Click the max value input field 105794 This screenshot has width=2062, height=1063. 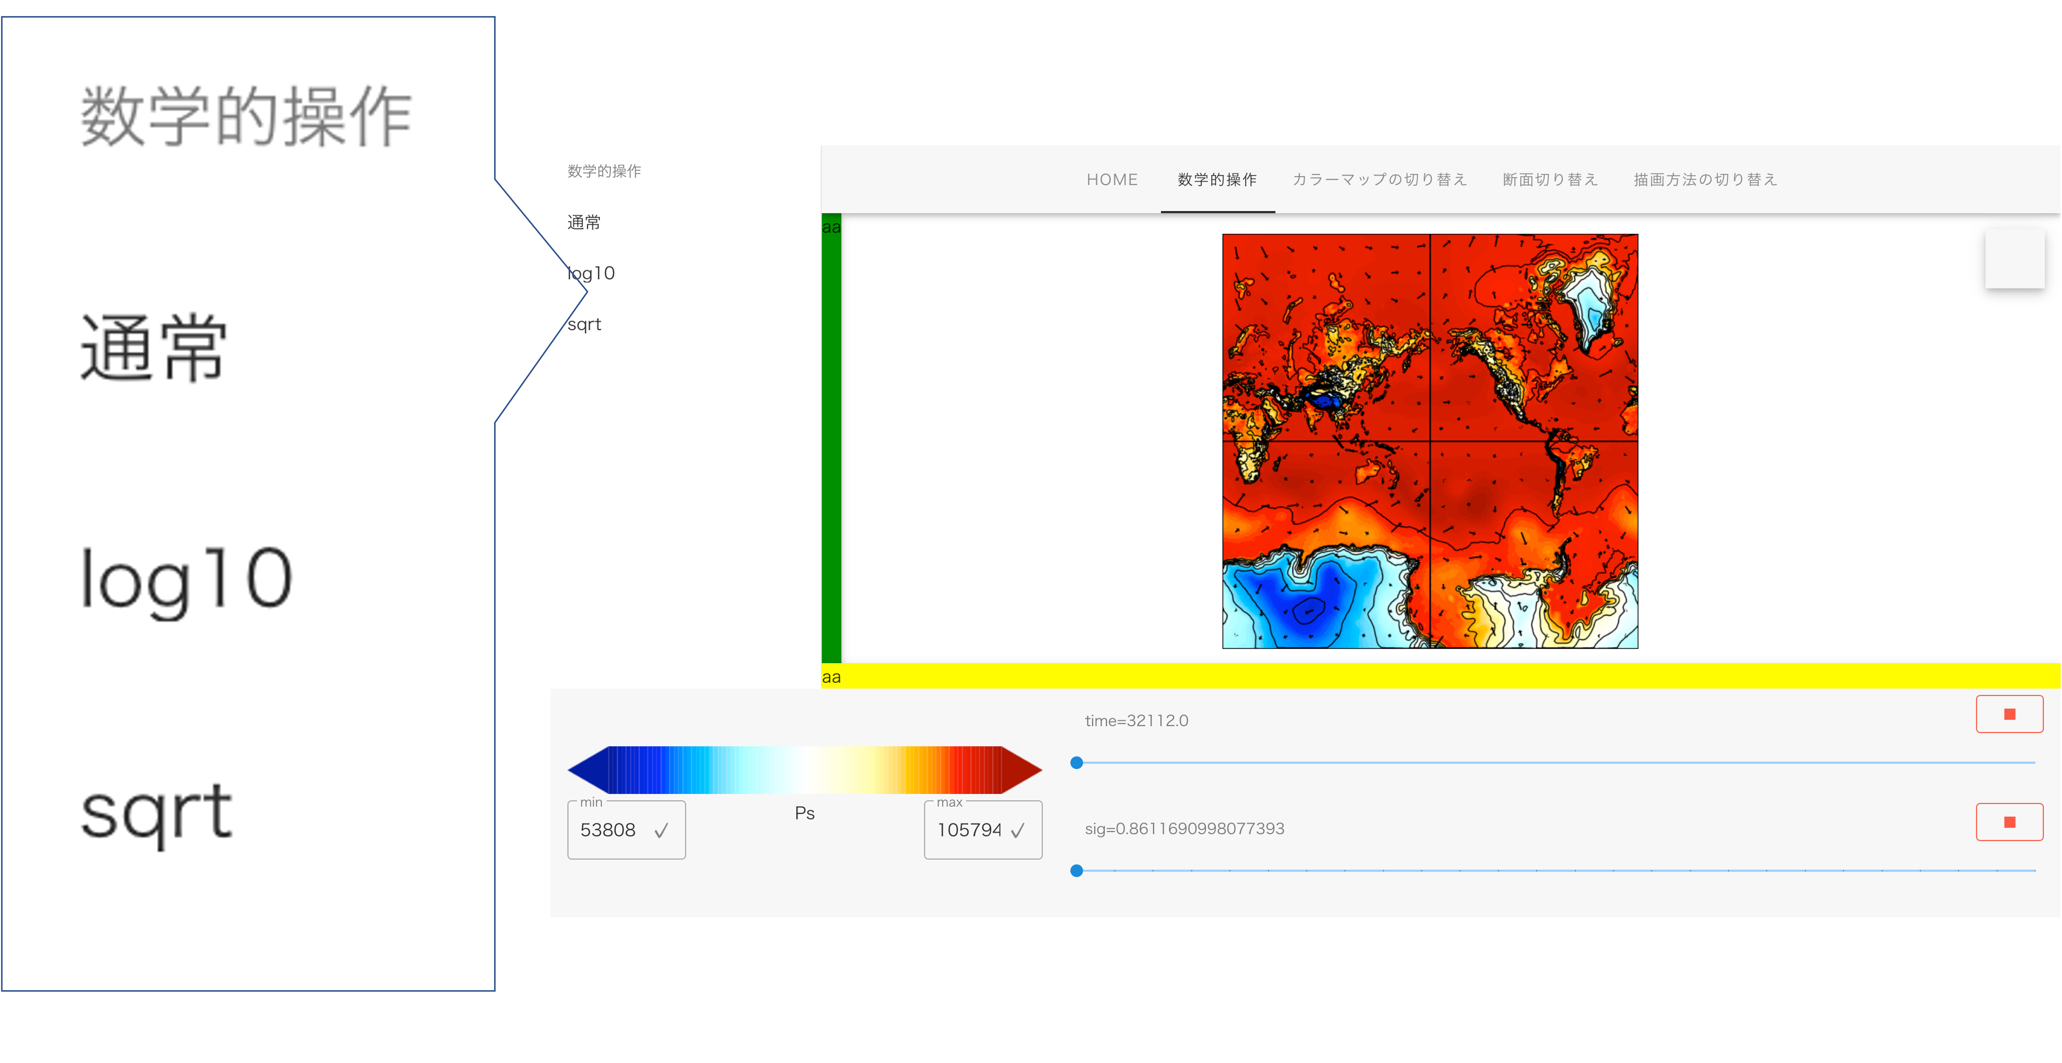pyautogui.click(x=969, y=830)
